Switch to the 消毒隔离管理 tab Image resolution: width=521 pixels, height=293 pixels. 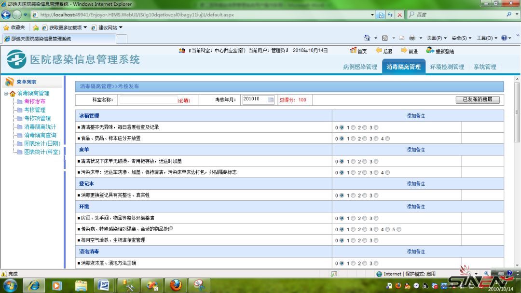point(403,67)
